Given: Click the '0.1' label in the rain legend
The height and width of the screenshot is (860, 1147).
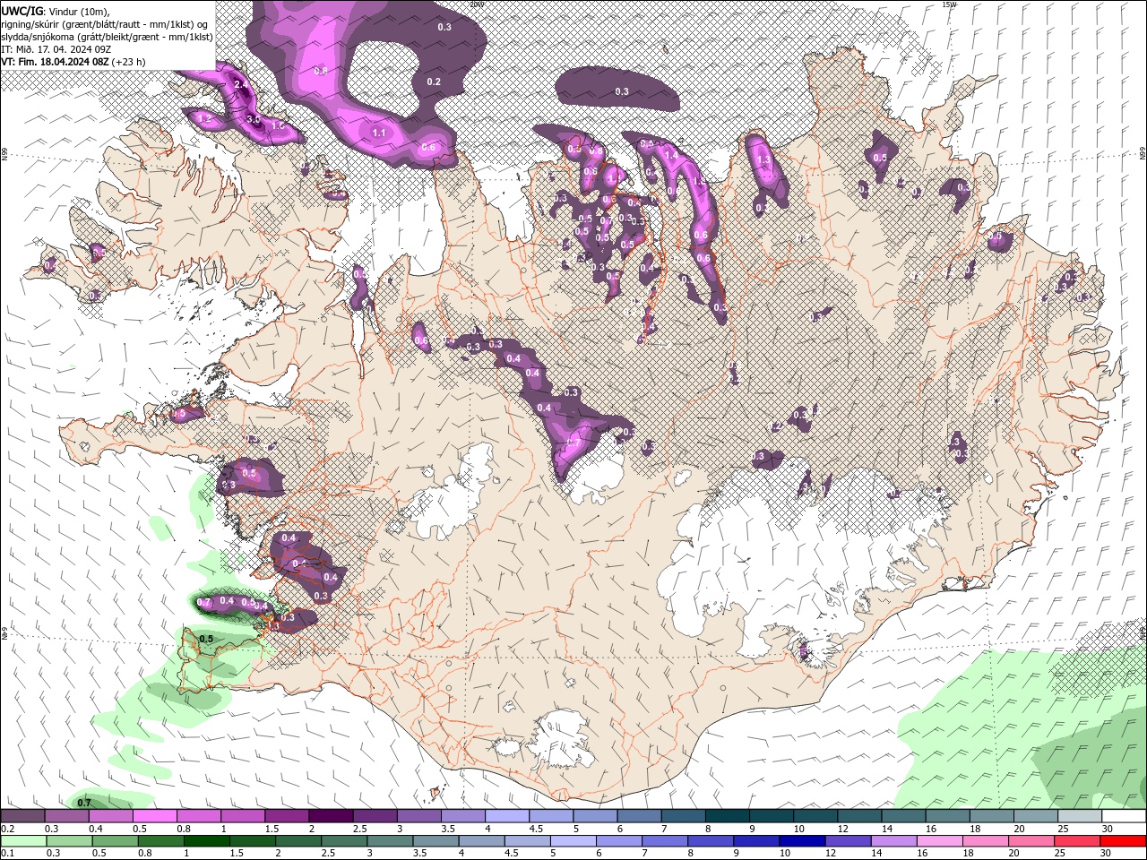Looking at the screenshot, I should click(x=8, y=854).
